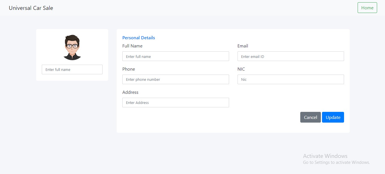Click the Activate Windows watermark title

(325, 156)
